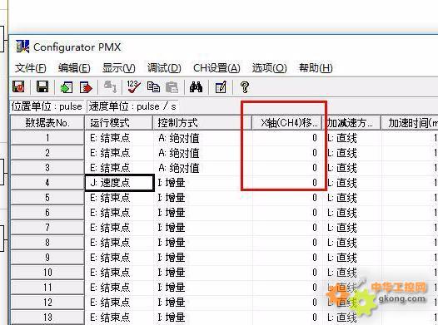This screenshot has width=438, height=325.
Task: Click the X-axis value 0 in row 7
Action: point(287,228)
